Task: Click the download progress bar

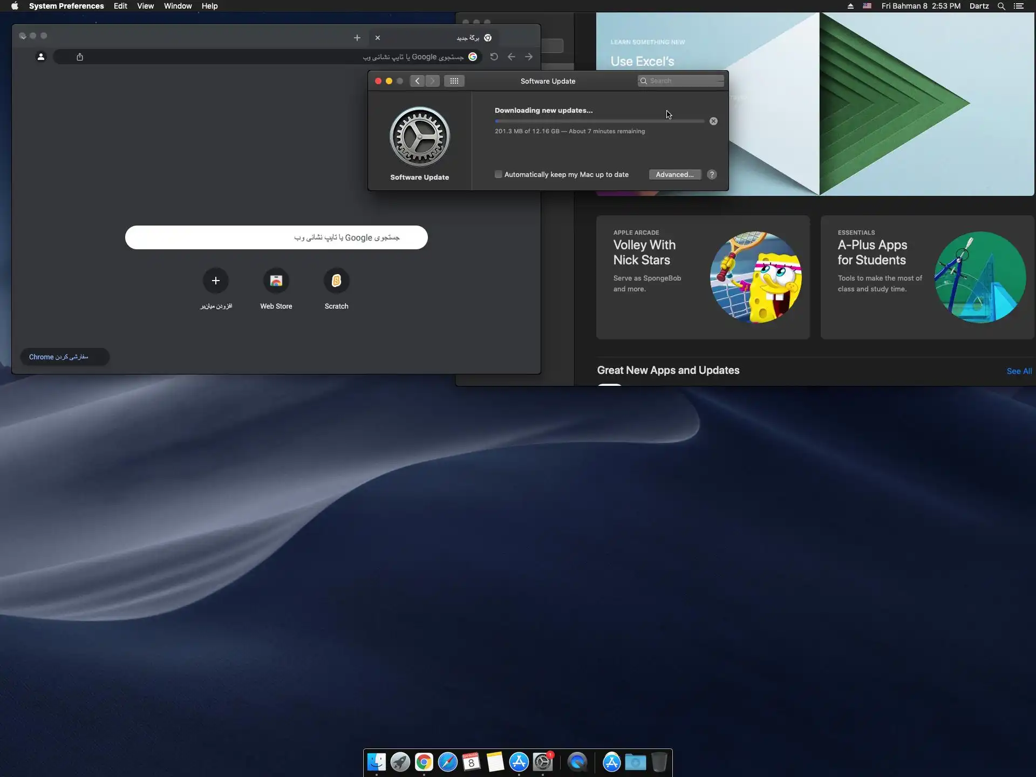Action: [599, 121]
